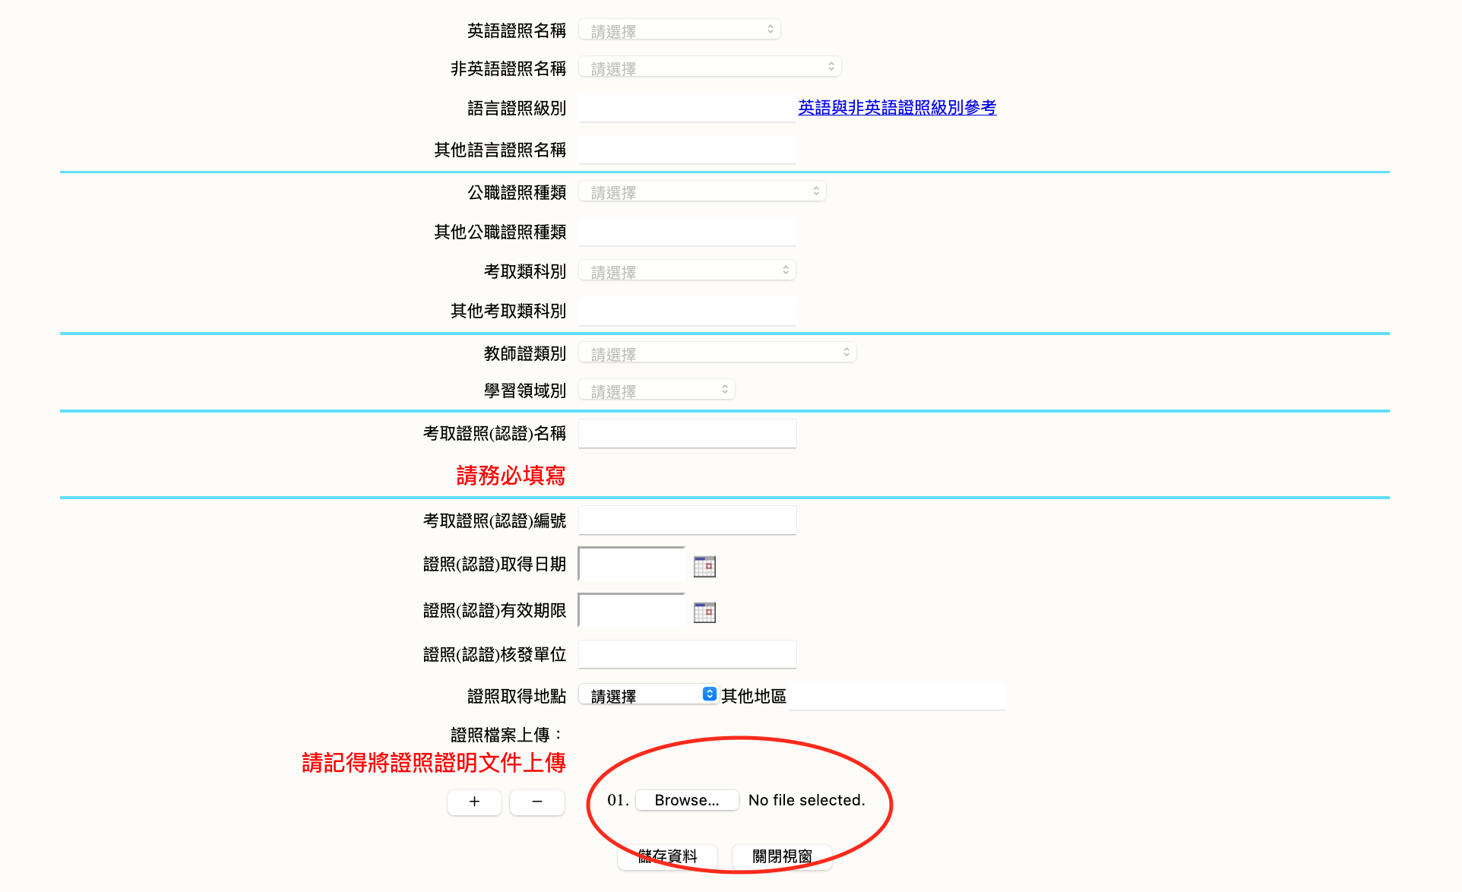The image size is (1462, 892).
Task: Open the 公職證照種類 dropdown
Action: point(702,191)
